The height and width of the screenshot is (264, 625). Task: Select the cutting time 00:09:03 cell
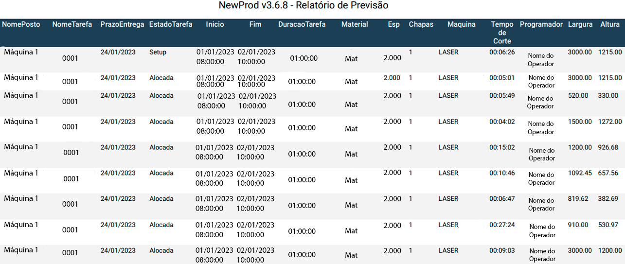click(502, 251)
